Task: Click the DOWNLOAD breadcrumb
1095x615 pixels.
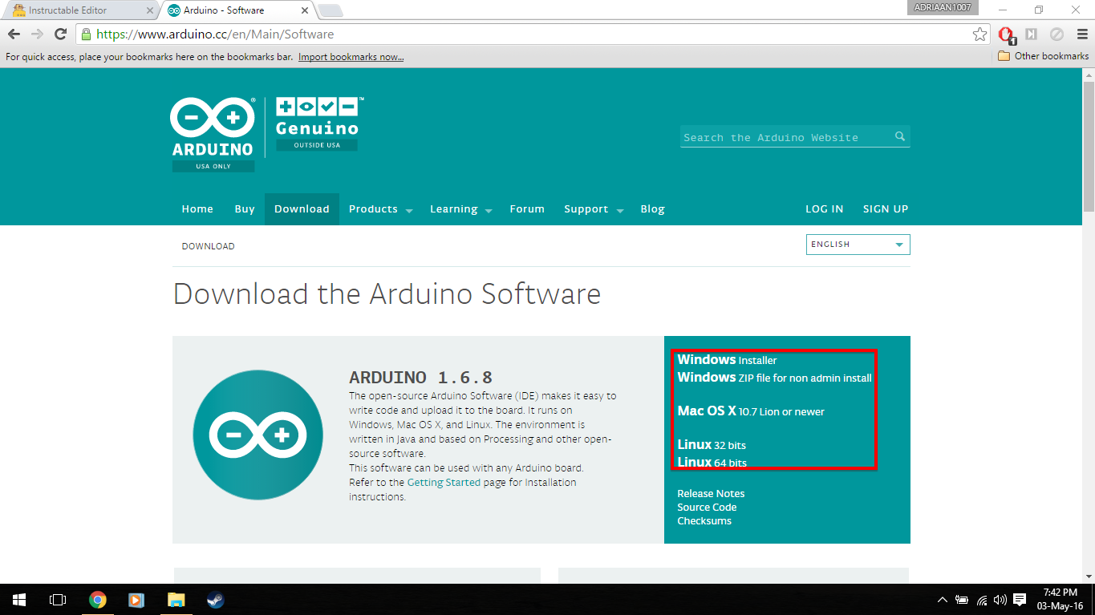Action: (x=208, y=246)
